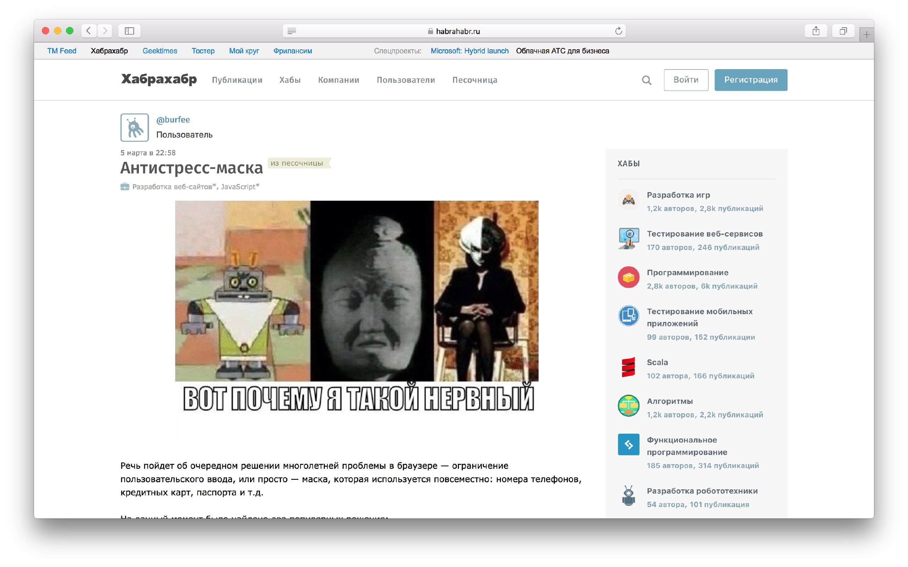Click 102 автора, 166 публикаций text
The width and height of the screenshot is (908, 567).
click(x=700, y=376)
